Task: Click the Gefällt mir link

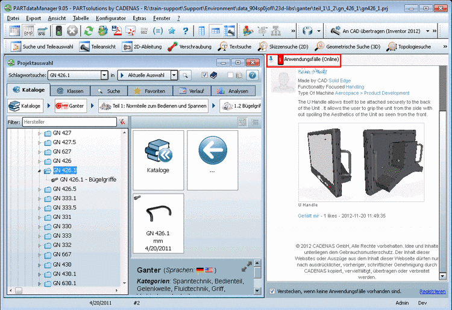Action: pyautogui.click(x=309, y=216)
